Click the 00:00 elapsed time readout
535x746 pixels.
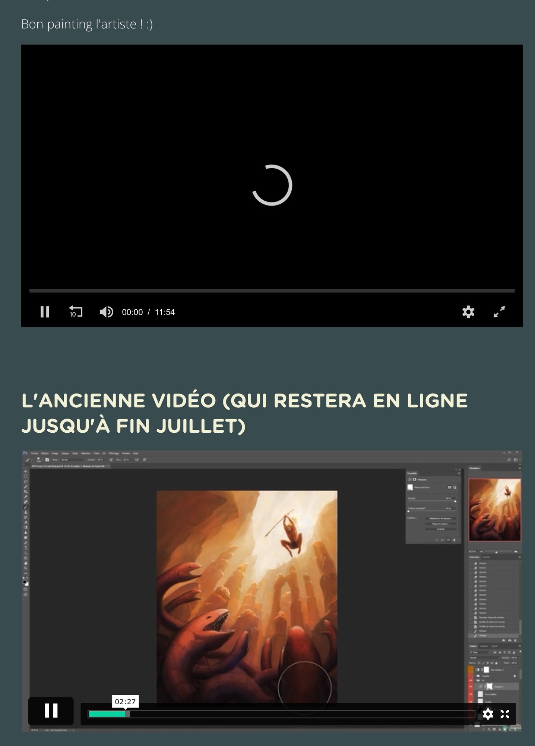(132, 312)
